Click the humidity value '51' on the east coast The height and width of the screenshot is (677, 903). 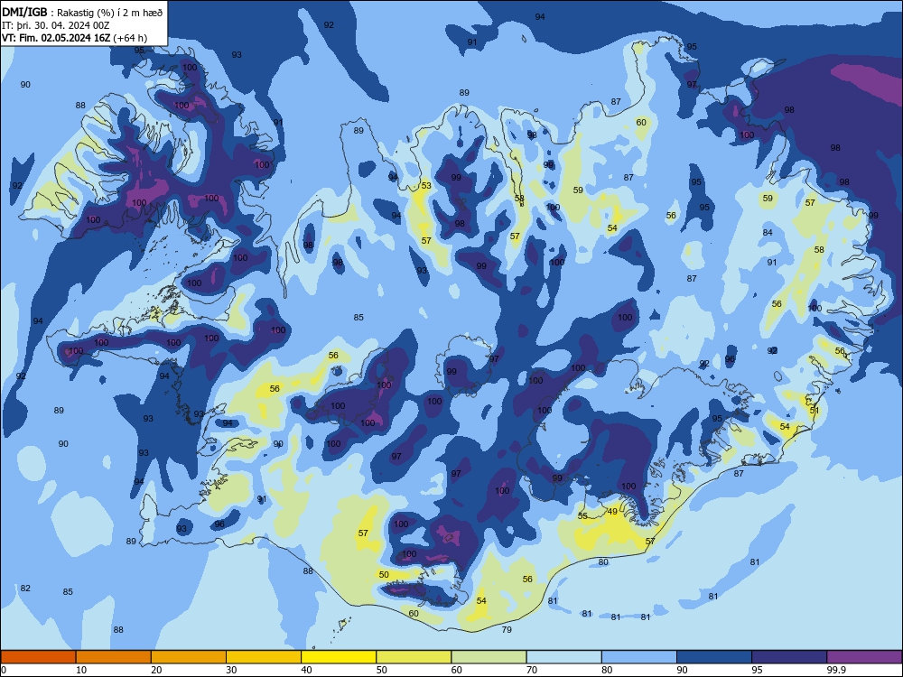[x=815, y=411]
